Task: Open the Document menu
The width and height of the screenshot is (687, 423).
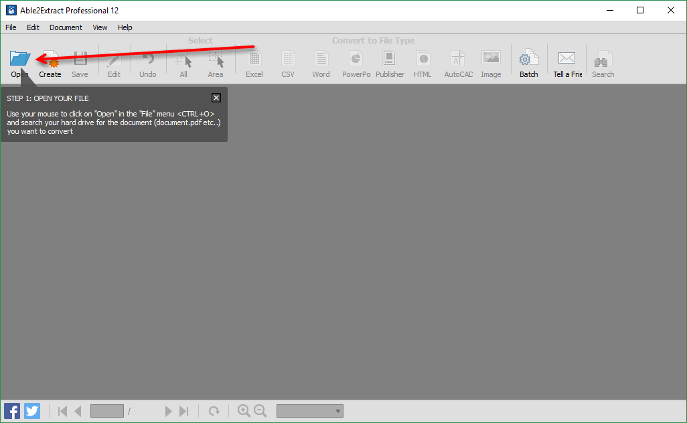Action: (x=66, y=27)
